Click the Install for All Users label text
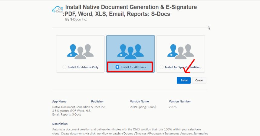 coord(133,67)
